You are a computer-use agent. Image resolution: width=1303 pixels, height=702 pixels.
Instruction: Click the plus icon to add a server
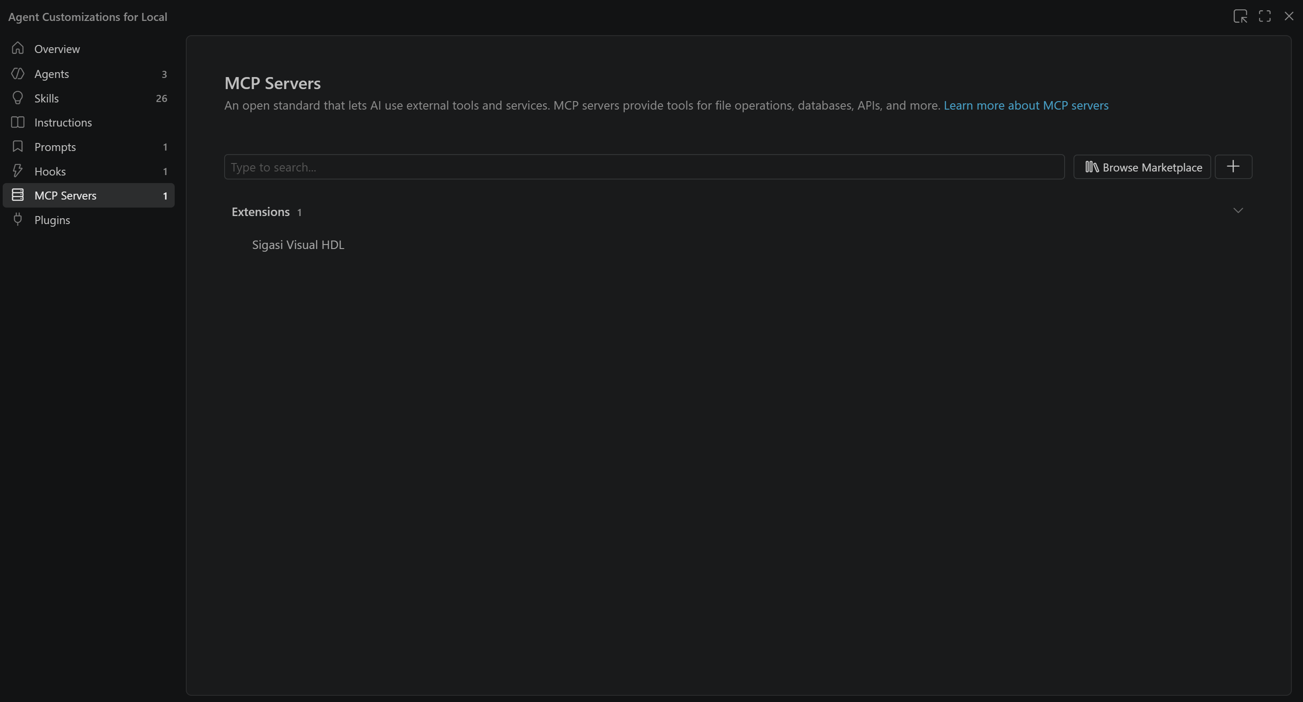coord(1233,167)
